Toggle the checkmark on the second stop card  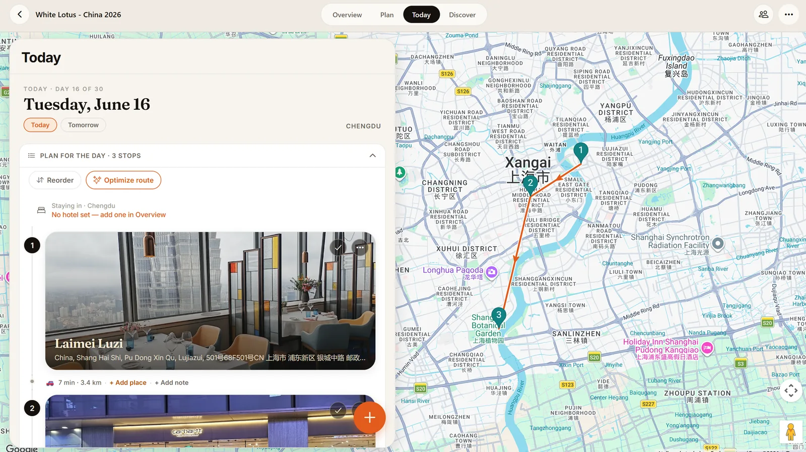click(x=338, y=410)
